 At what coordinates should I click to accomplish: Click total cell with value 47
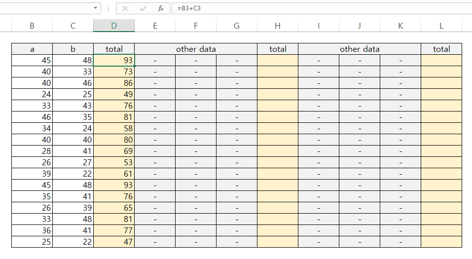tap(114, 242)
